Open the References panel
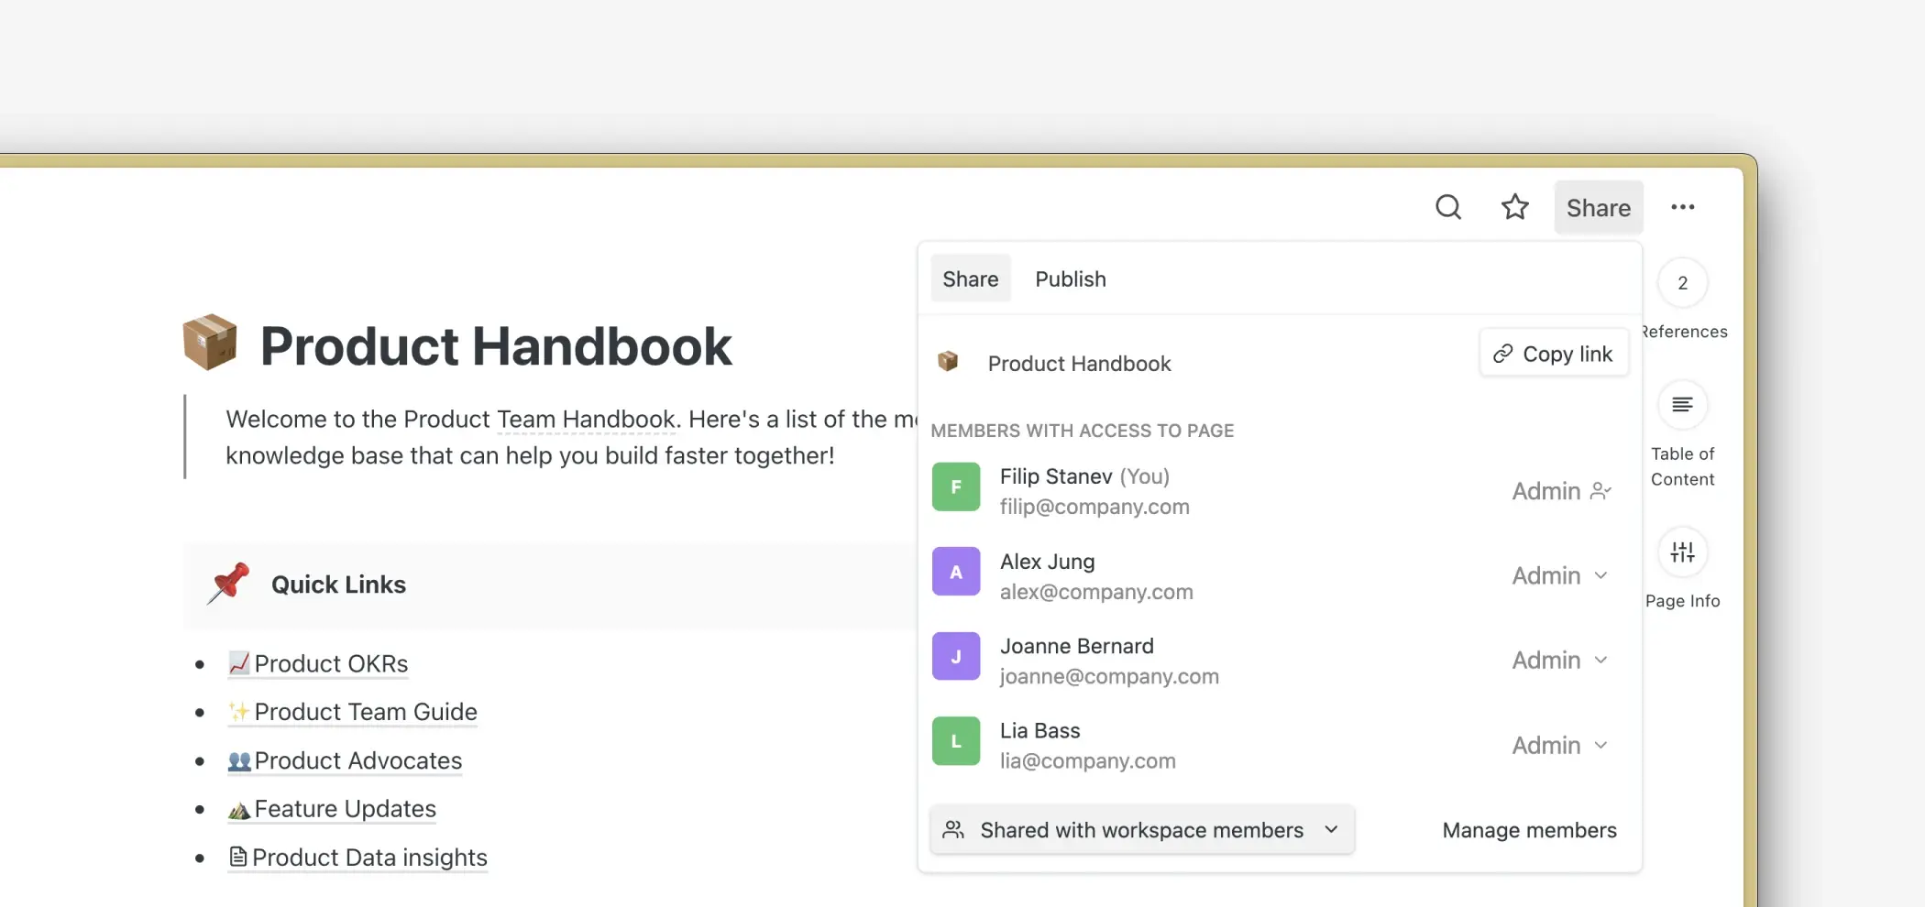The height and width of the screenshot is (907, 1925). click(1683, 284)
